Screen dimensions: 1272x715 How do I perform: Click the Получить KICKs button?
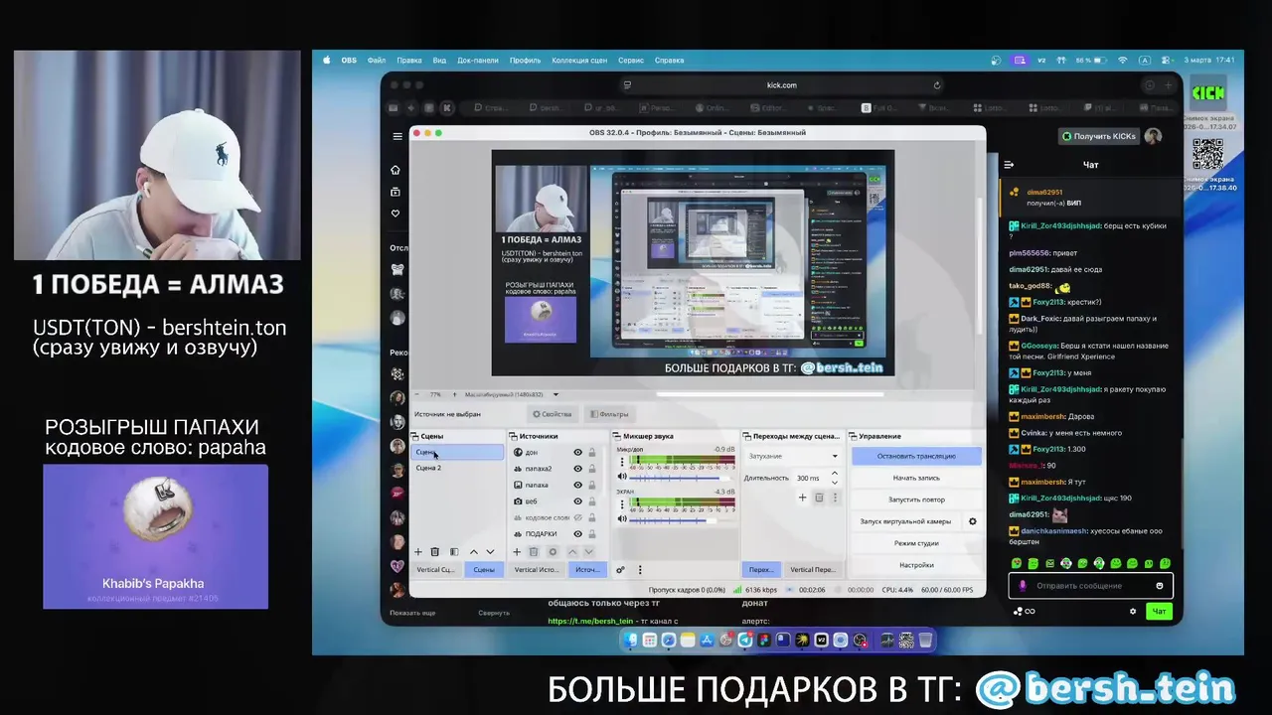pyautogui.click(x=1098, y=136)
